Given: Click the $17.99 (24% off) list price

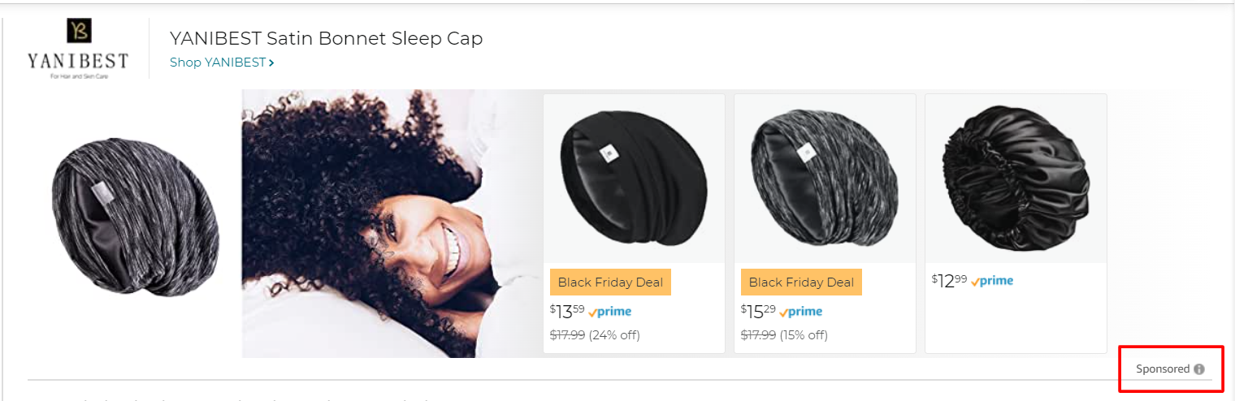Looking at the screenshot, I should 595,335.
